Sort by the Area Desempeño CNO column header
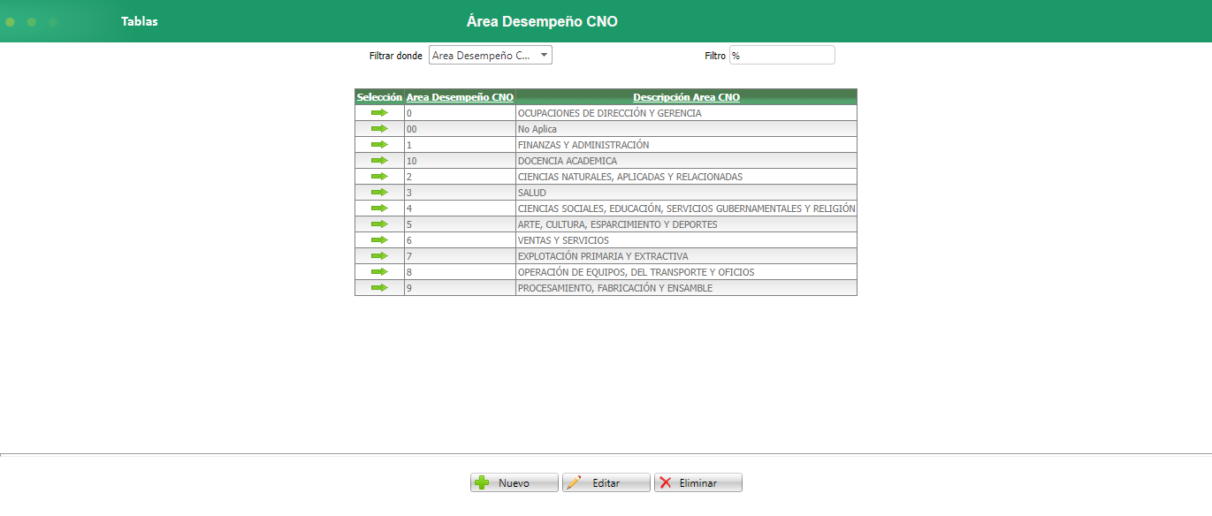This screenshot has width=1212, height=516. pyautogui.click(x=459, y=96)
